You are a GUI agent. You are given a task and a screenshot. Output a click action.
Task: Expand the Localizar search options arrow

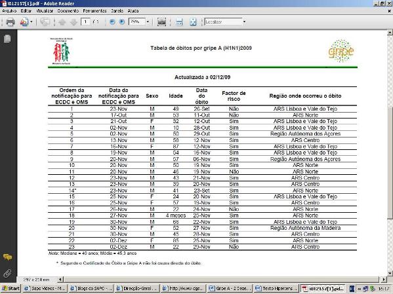[x=244, y=22]
